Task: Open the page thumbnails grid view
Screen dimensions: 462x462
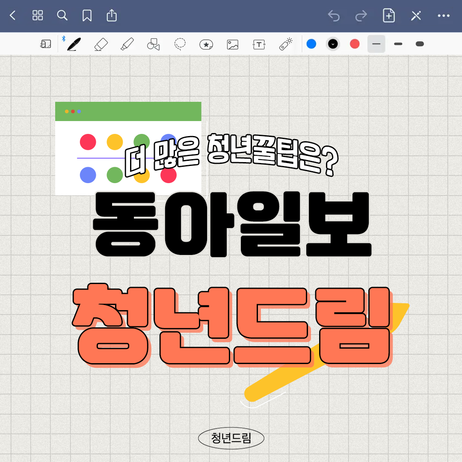Action: pos(38,16)
